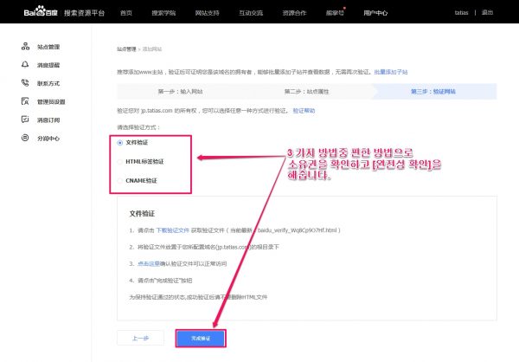Click the baidu_verify html filename text

point(297,230)
